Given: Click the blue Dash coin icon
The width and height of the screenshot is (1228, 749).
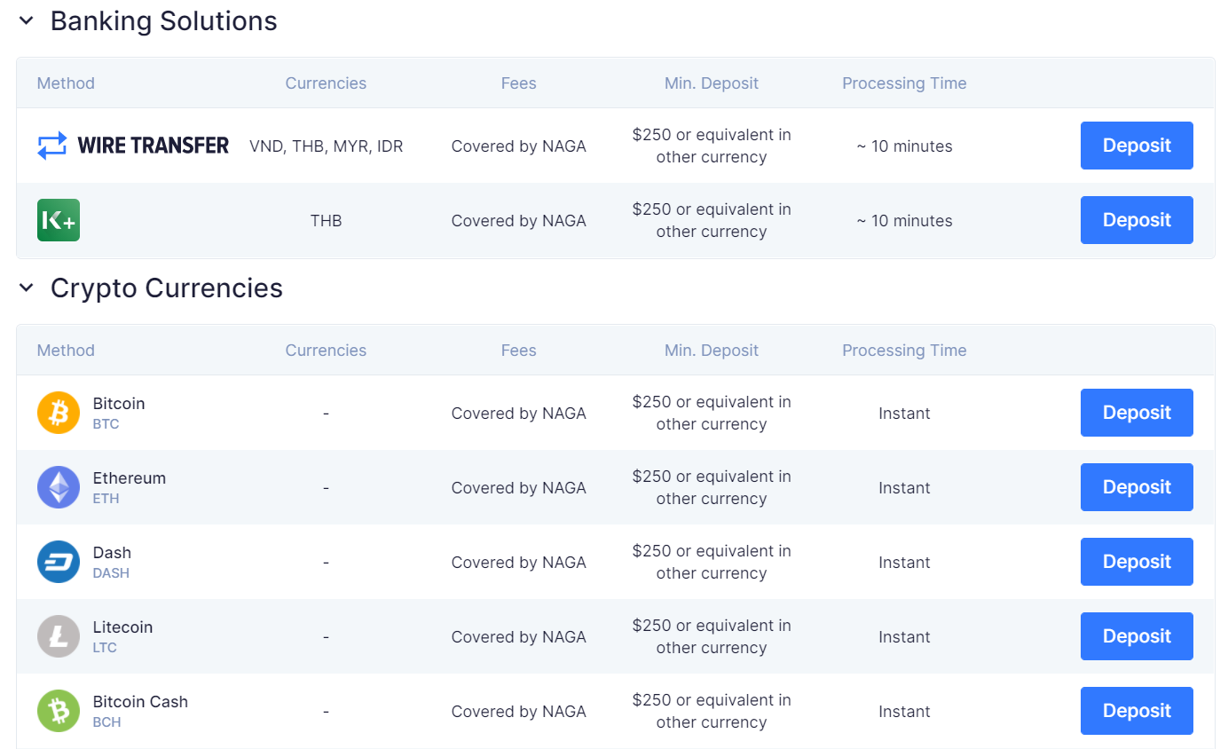Looking at the screenshot, I should pyautogui.click(x=59, y=562).
